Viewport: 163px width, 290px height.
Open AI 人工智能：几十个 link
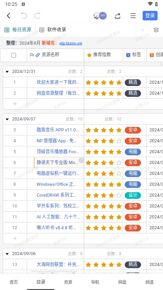click(x=58, y=217)
